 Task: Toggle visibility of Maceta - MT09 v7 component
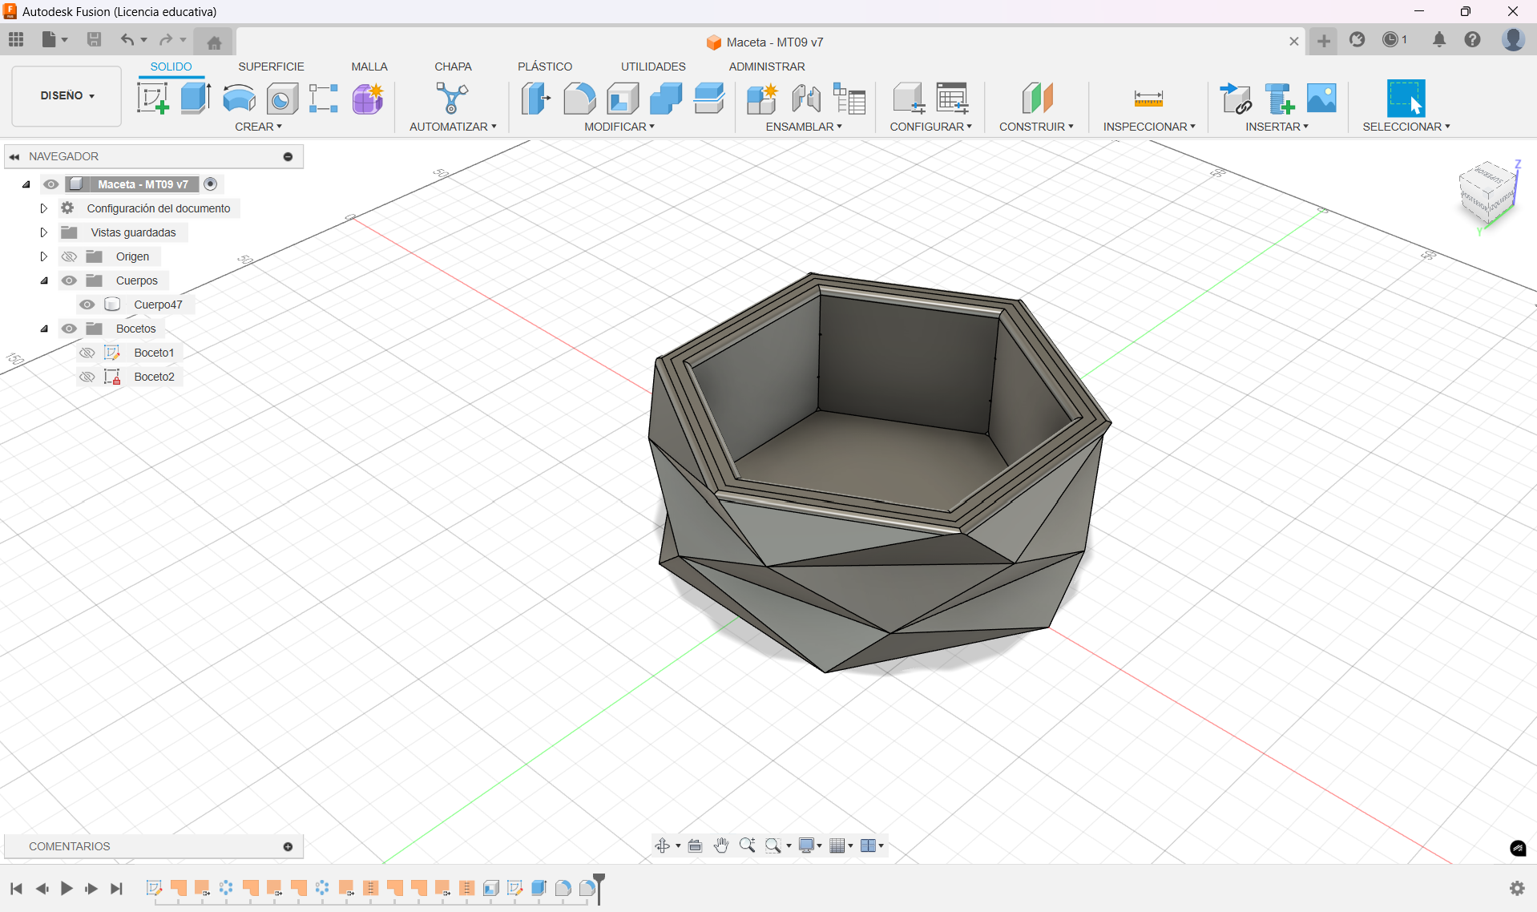click(x=50, y=184)
